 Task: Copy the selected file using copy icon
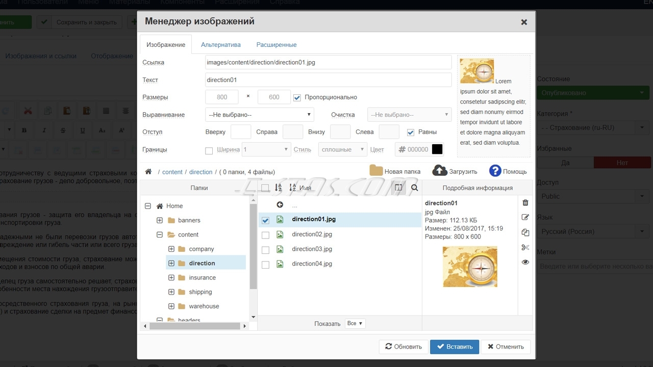(x=525, y=232)
